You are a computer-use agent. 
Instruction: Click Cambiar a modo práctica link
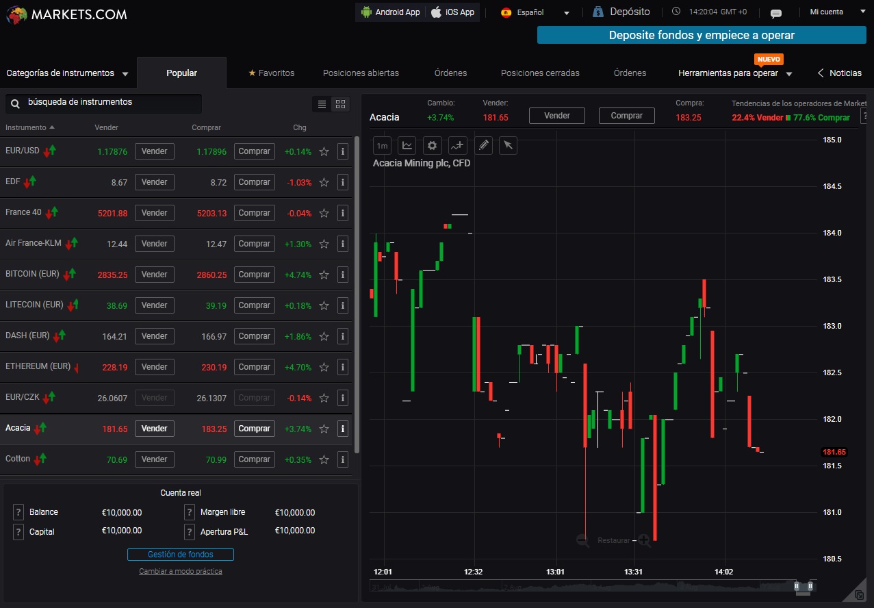tap(181, 571)
